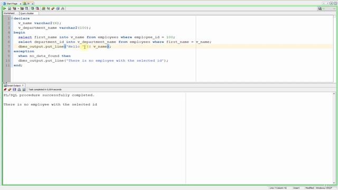Click line number 5 in the gutter
The width and height of the screenshot is (338, 190).
point(8,37)
